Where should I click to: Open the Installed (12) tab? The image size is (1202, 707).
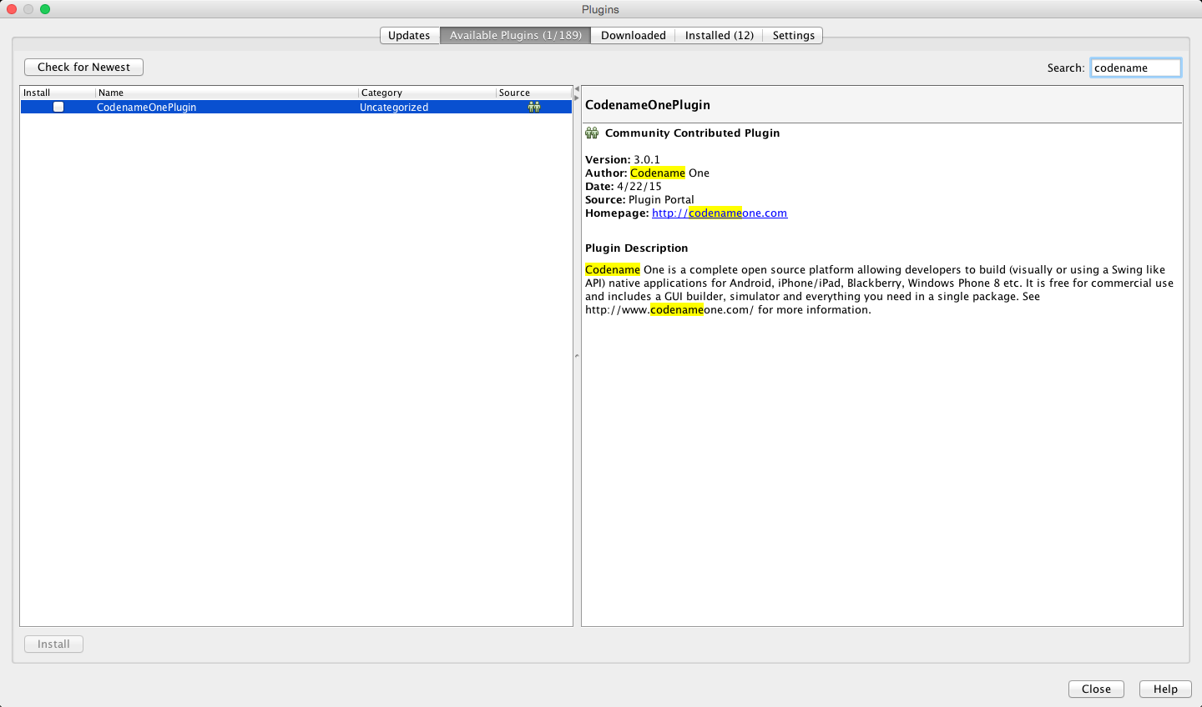pyautogui.click(x=719, y=35)
